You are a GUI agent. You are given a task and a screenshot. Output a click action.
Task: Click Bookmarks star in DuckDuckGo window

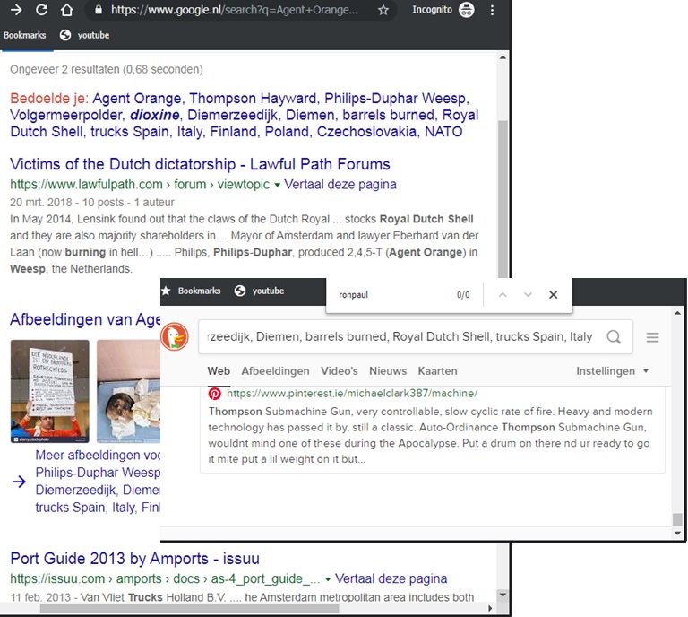(x=166, y=291)
